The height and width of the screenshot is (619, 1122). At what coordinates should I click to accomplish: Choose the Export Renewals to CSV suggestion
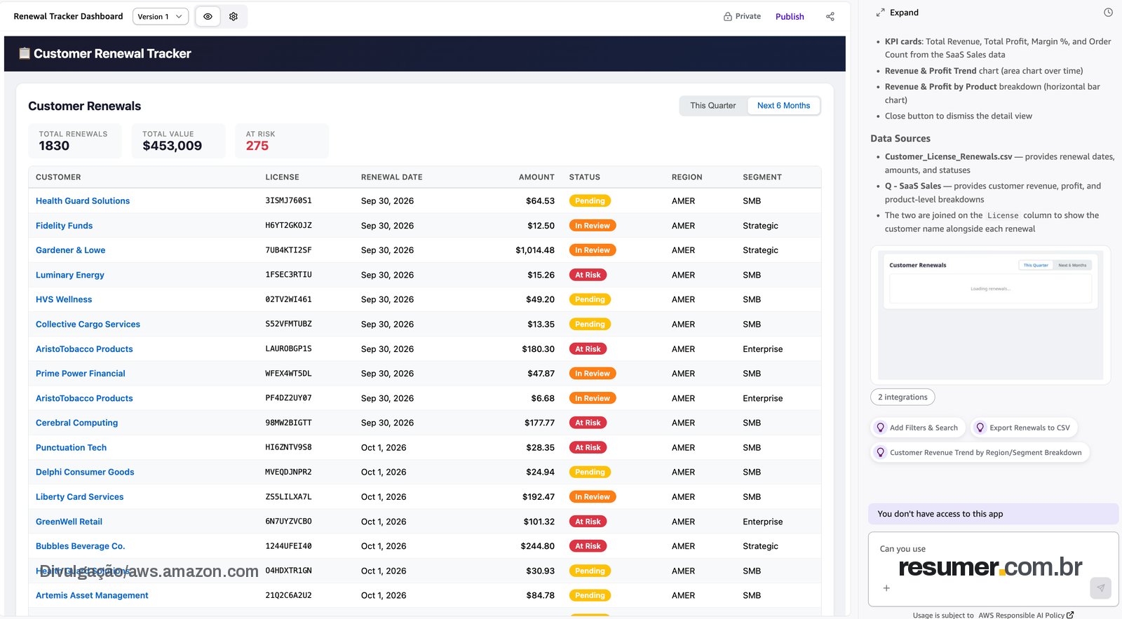tap(1024, 428)
